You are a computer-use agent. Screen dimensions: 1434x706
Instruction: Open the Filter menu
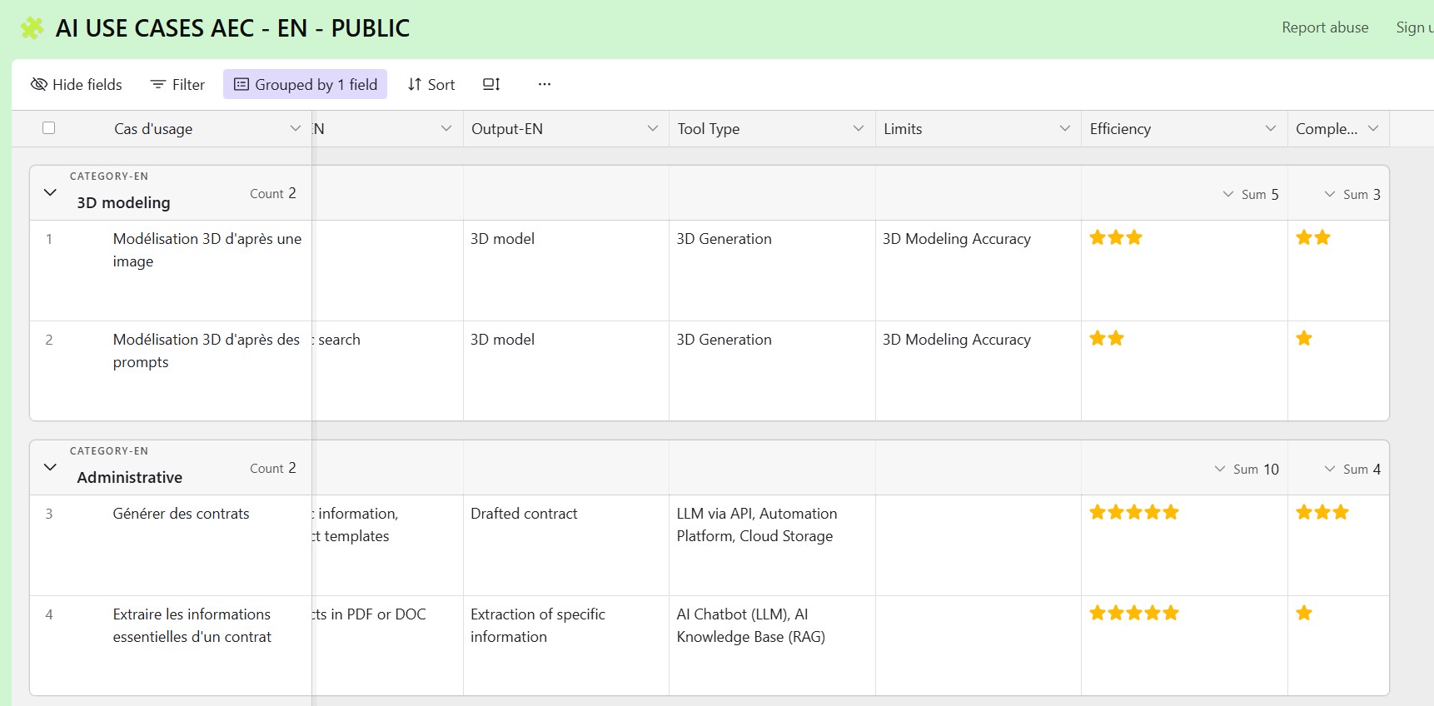click(177, 84)
